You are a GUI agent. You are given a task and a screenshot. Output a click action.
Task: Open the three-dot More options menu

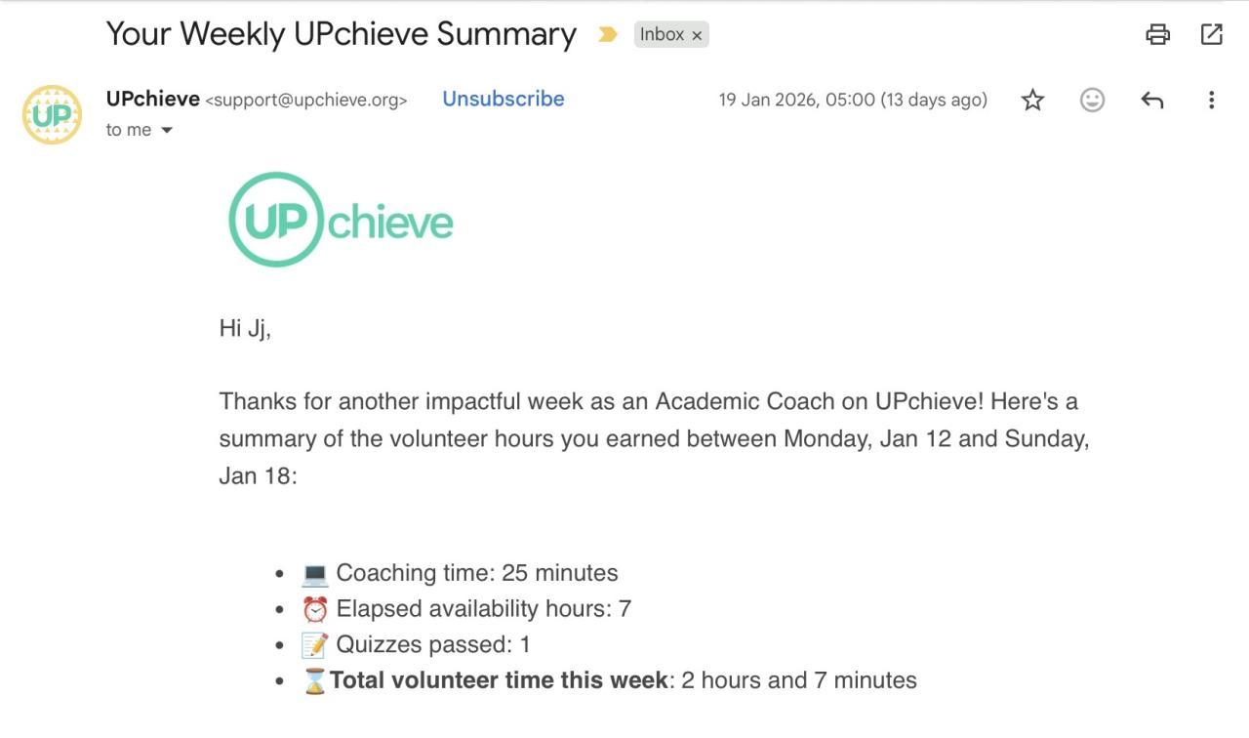pyautogui.click(x=1211, y=100)
